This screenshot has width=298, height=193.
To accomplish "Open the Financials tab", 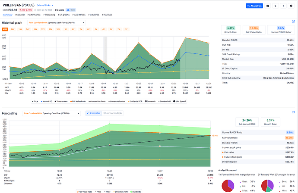I will (x=107, y=15).
